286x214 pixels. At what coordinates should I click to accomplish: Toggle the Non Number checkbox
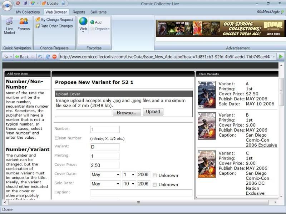pyautogui.click(x=56, y=138)
